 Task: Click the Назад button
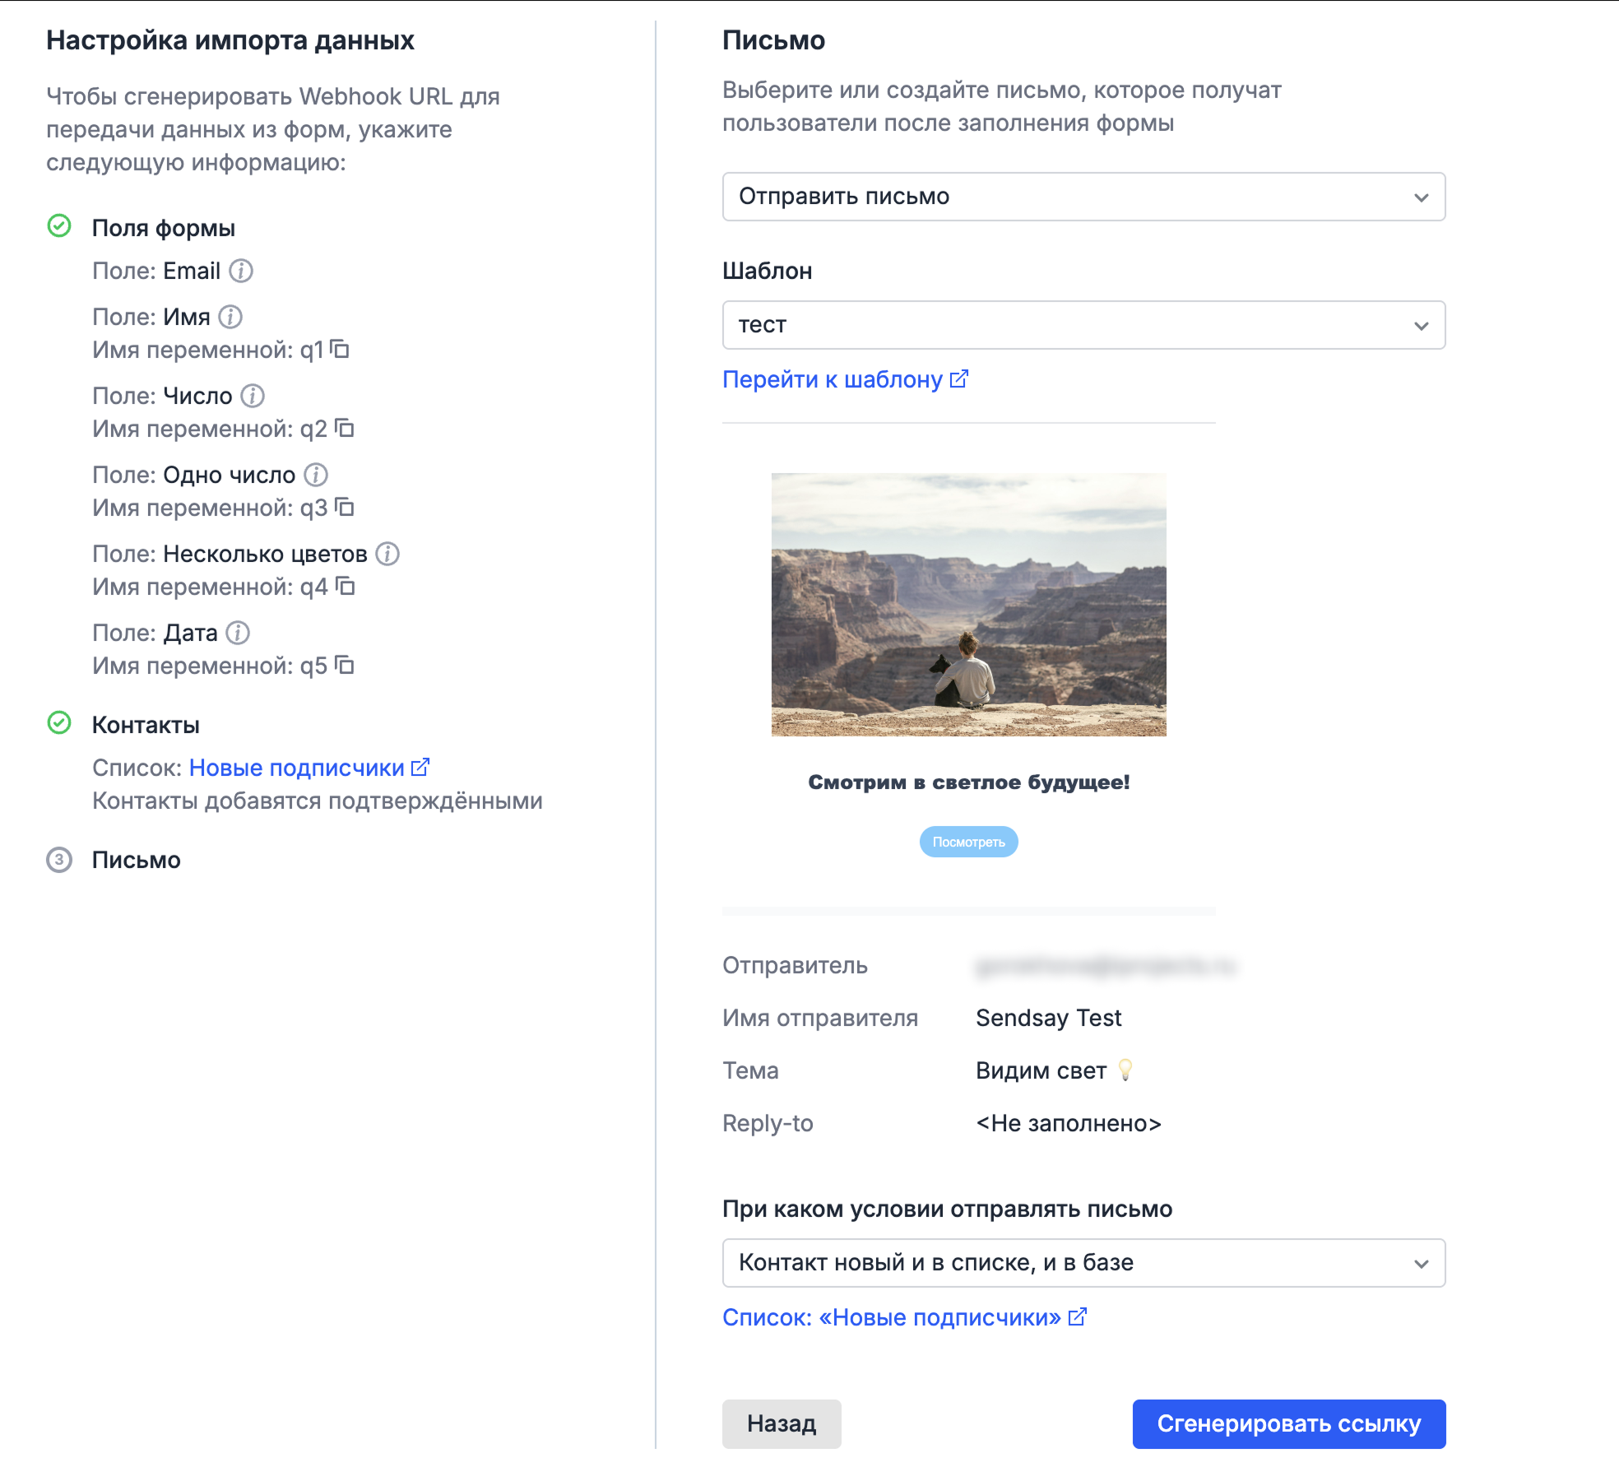[782, 1424]
